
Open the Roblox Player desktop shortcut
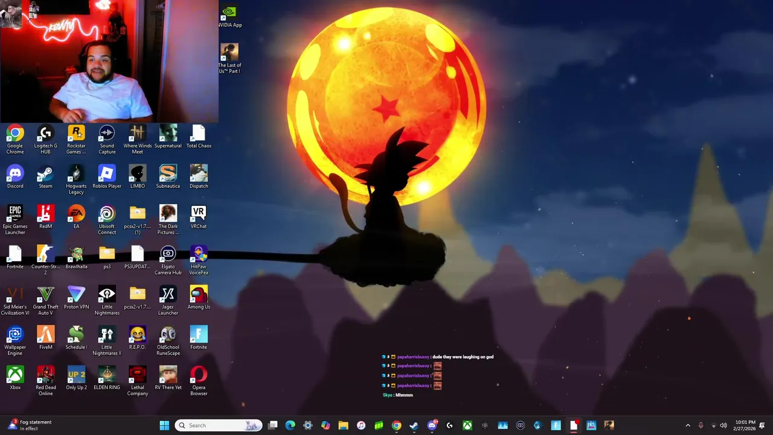[x=107, y=177]
